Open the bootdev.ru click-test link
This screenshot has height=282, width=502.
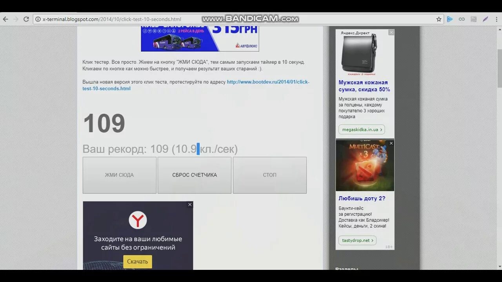[196, 85]
